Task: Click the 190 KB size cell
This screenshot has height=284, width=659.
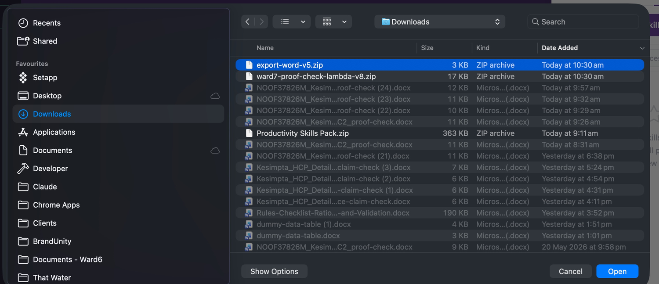Action: point(456,213)
